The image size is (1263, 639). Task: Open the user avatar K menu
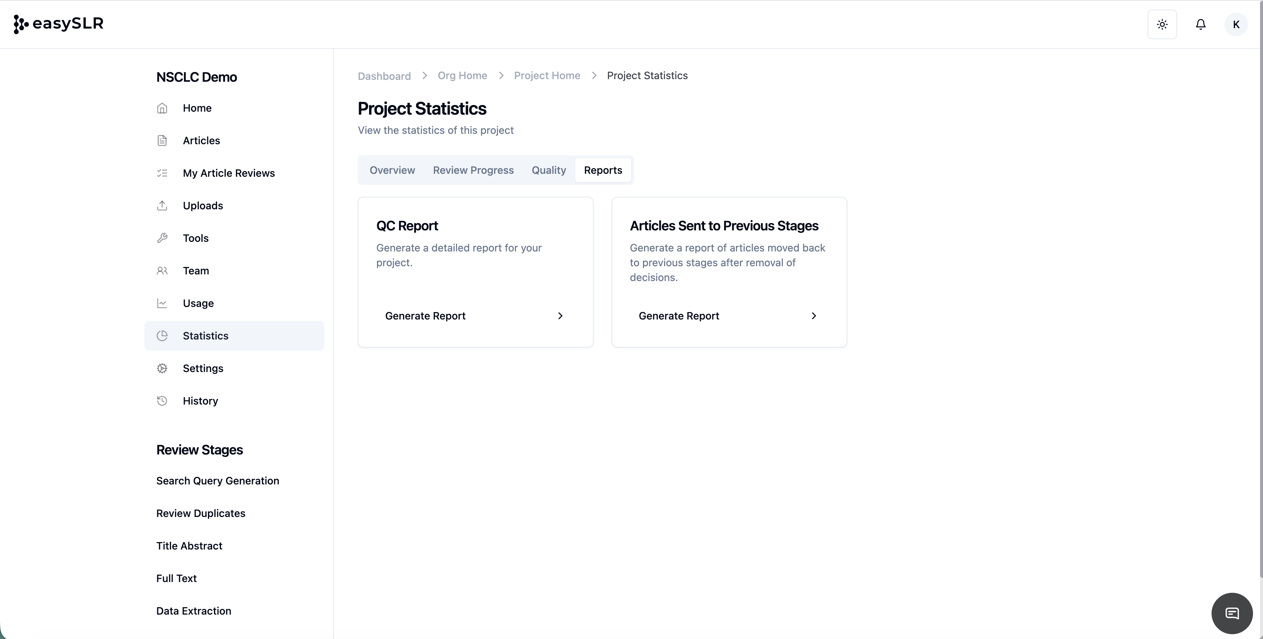click(1236, 24)
